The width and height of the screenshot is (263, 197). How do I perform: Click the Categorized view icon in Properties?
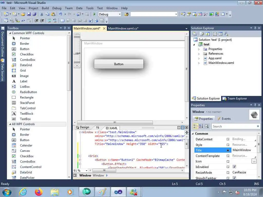[195, 126]
